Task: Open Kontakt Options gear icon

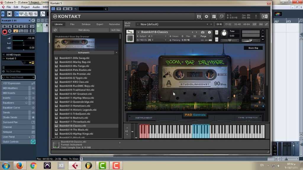Action: click(206, 17)
